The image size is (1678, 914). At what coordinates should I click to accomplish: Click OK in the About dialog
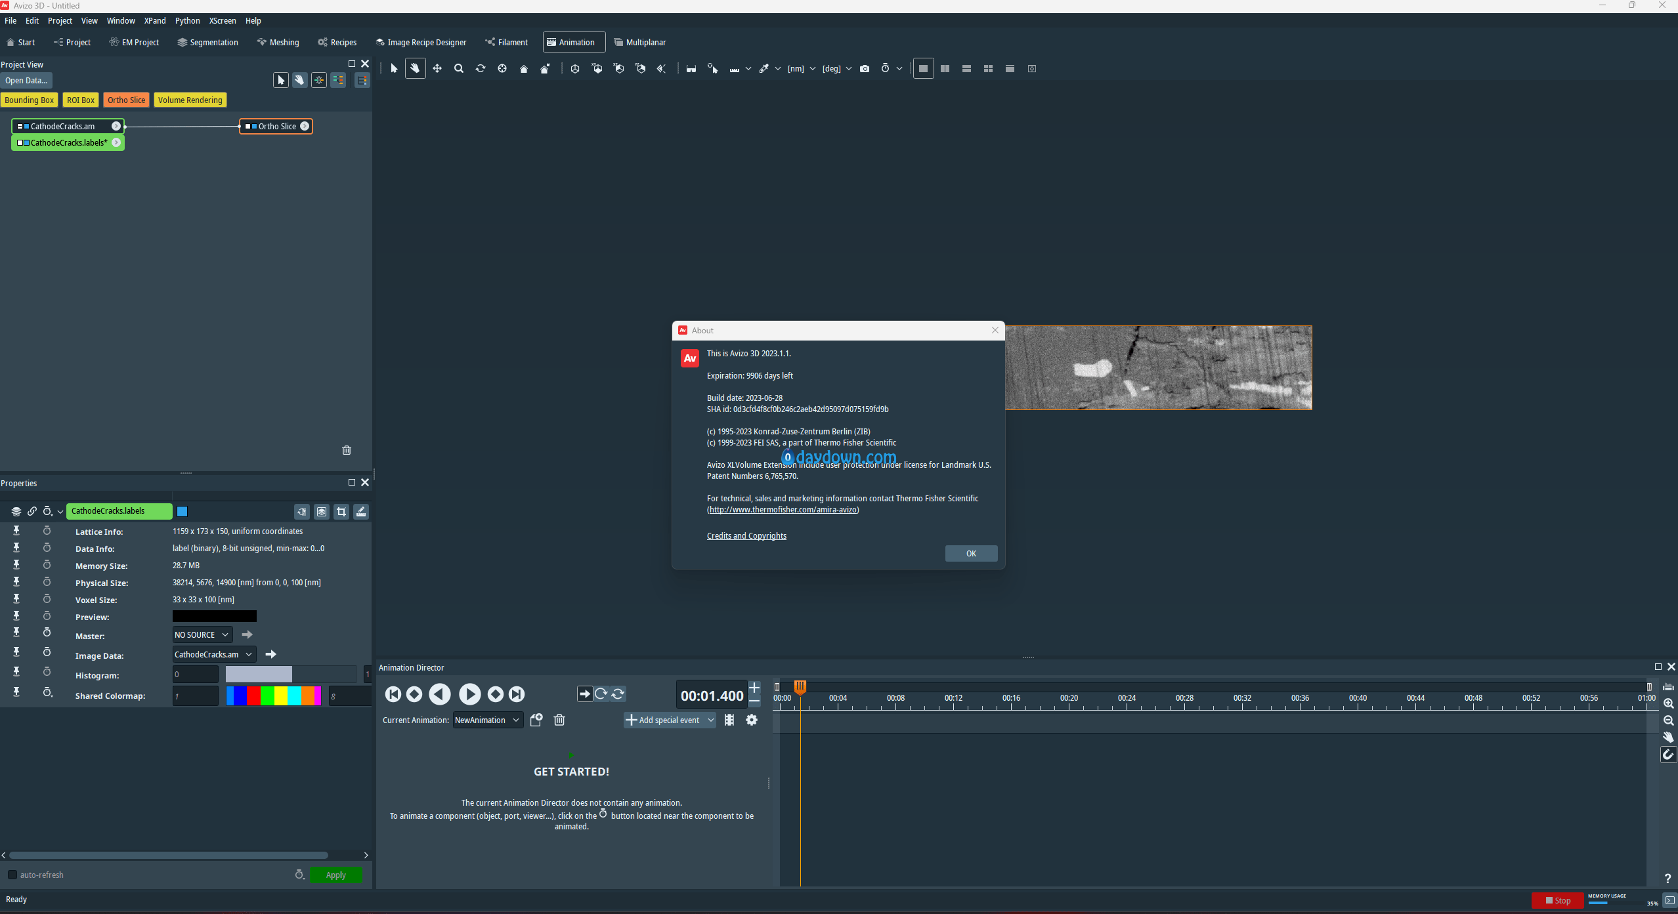pyautogui.click(x=971, y=554)
